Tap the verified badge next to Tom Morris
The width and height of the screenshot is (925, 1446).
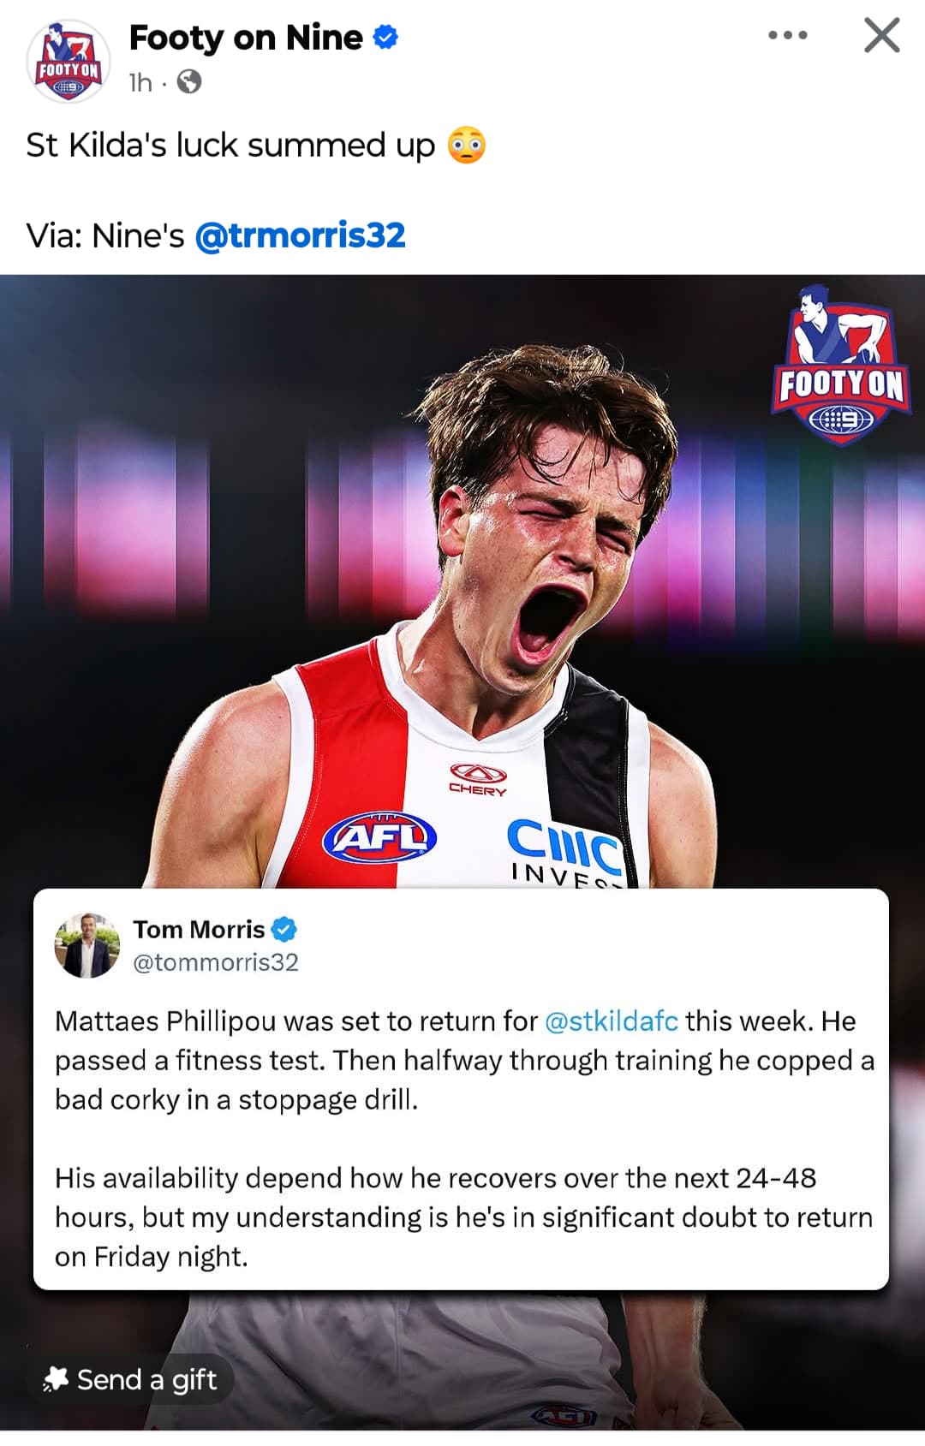[283, 929]
